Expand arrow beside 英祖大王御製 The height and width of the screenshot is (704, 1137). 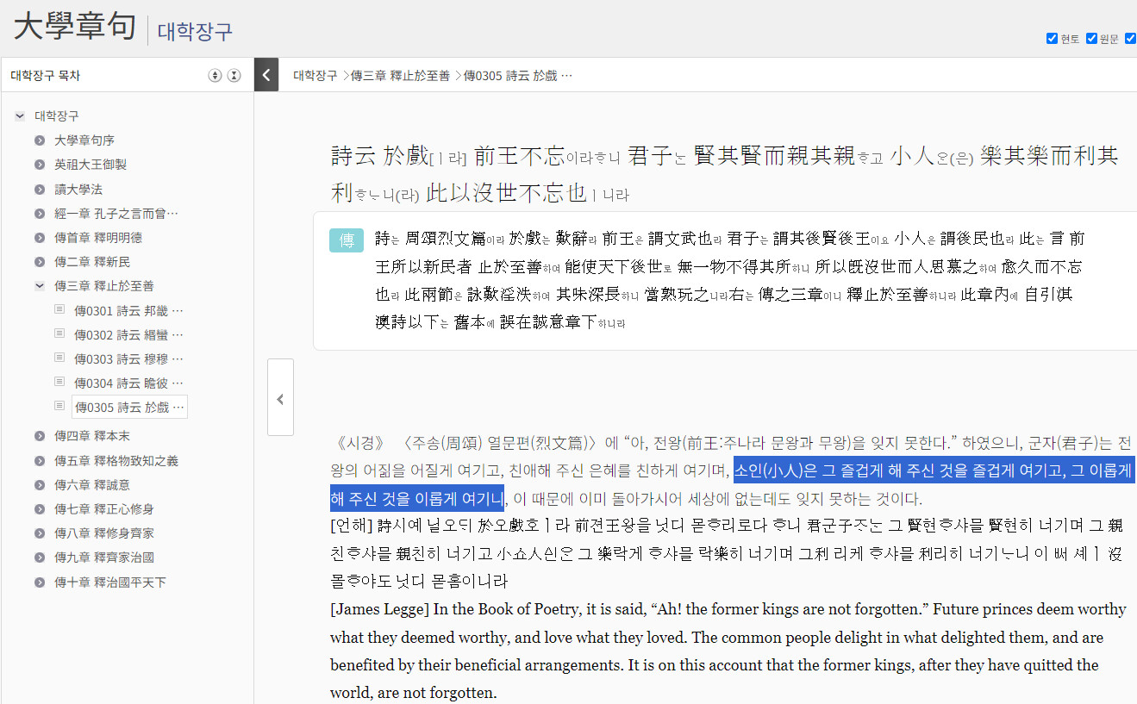click(x=40, y=165)
